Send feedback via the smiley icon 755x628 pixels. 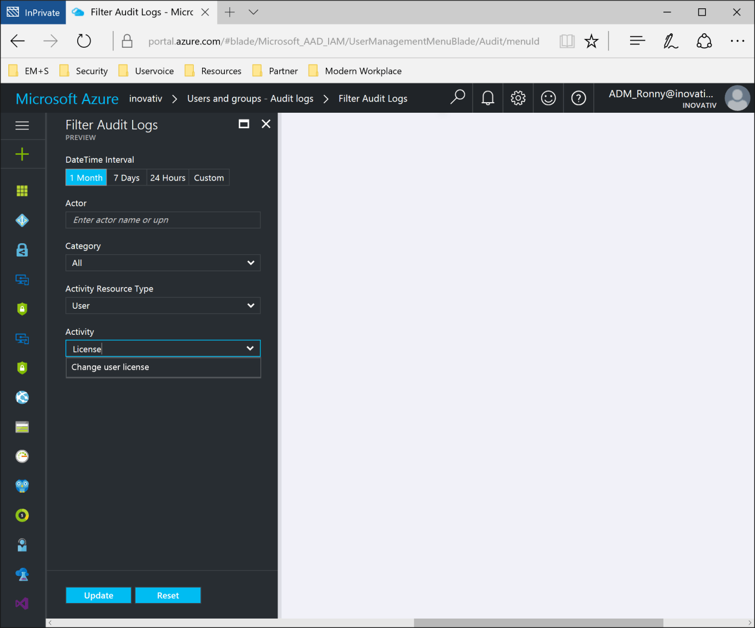[x=548, y=98]
